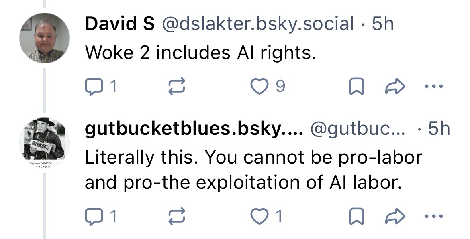470x239 pixels.
Task: Like gutbucketblues's post
Action: (259, 216)
